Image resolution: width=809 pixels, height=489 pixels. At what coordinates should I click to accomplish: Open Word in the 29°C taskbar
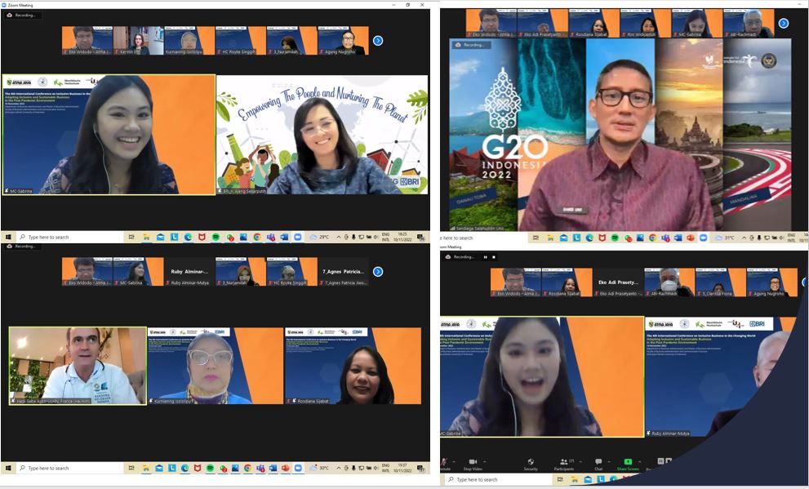point(284,238)
